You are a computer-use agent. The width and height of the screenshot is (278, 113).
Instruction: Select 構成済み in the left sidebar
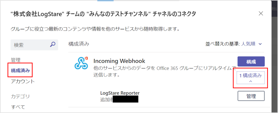[x=20, y=71]
